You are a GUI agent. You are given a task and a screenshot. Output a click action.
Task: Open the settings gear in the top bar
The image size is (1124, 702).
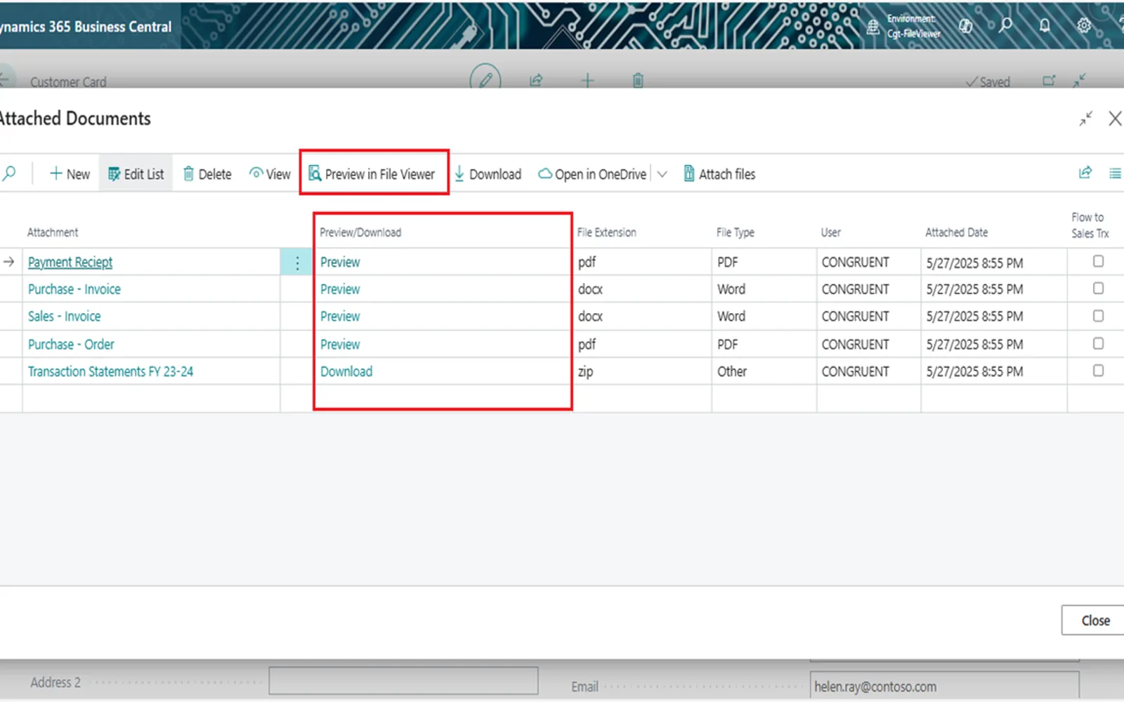click(x=1084, y=26)
